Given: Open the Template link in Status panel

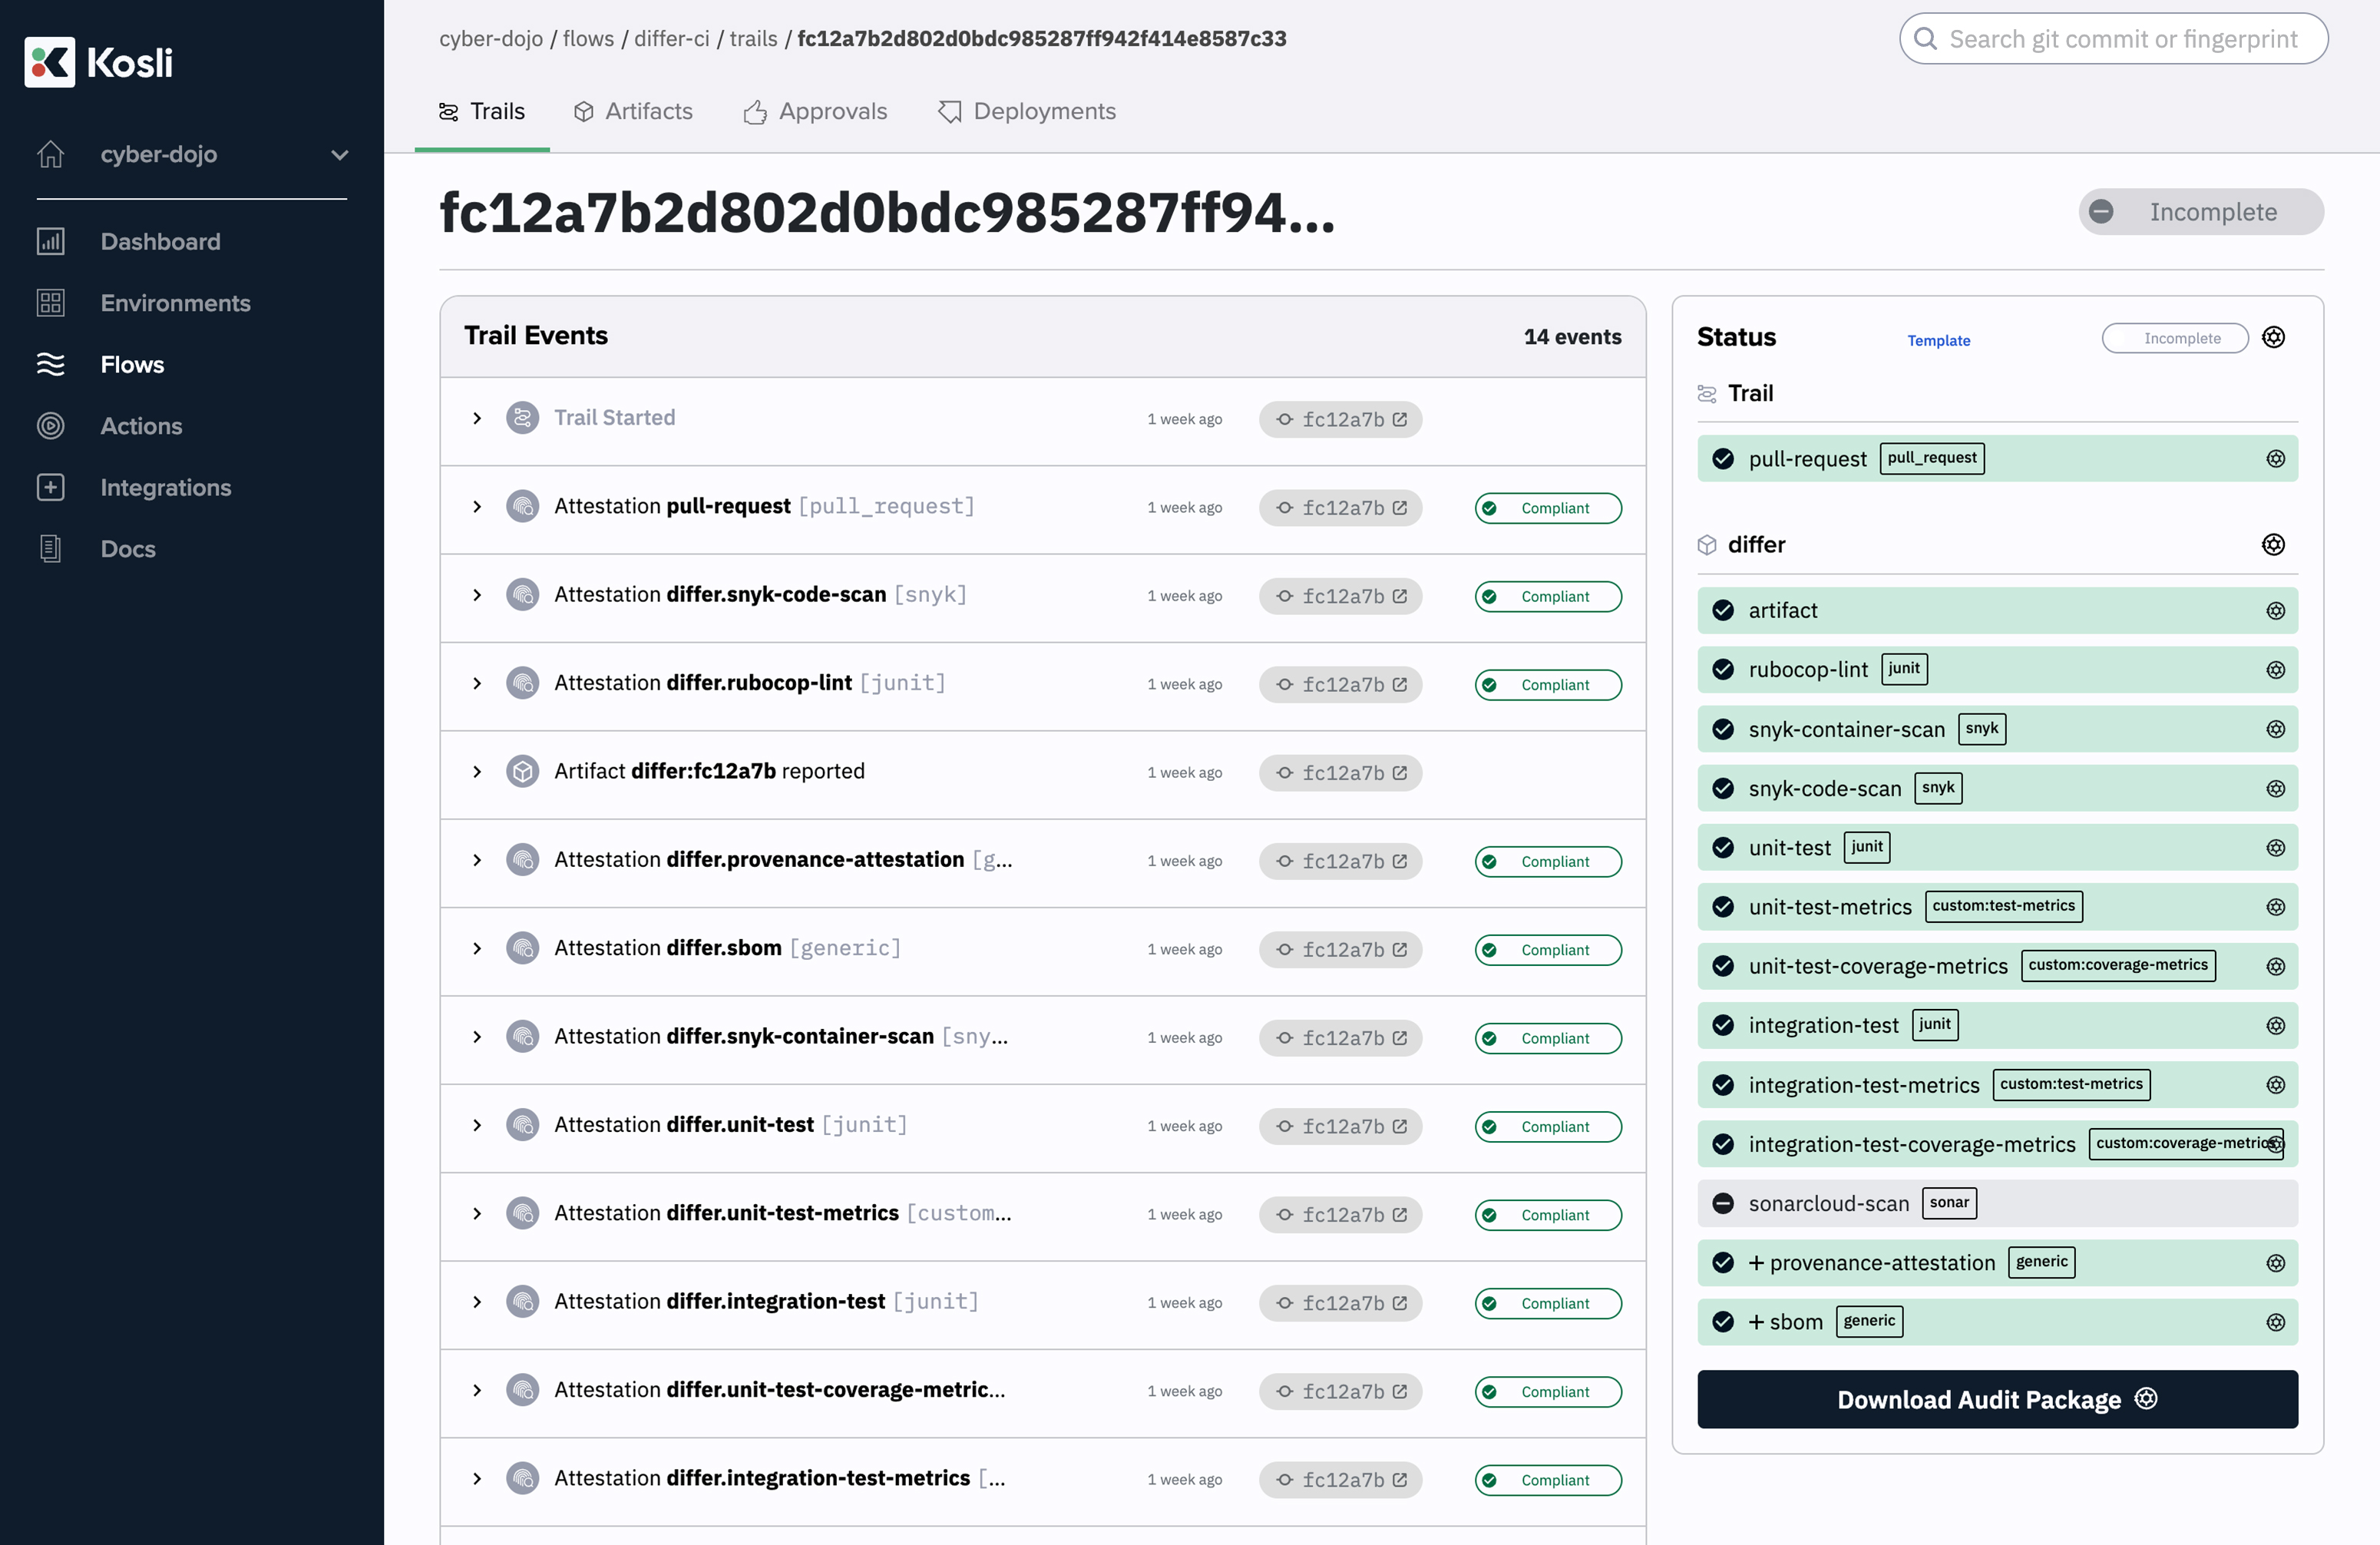Looking at the screenshot, I should click(x=1938, y=341).
